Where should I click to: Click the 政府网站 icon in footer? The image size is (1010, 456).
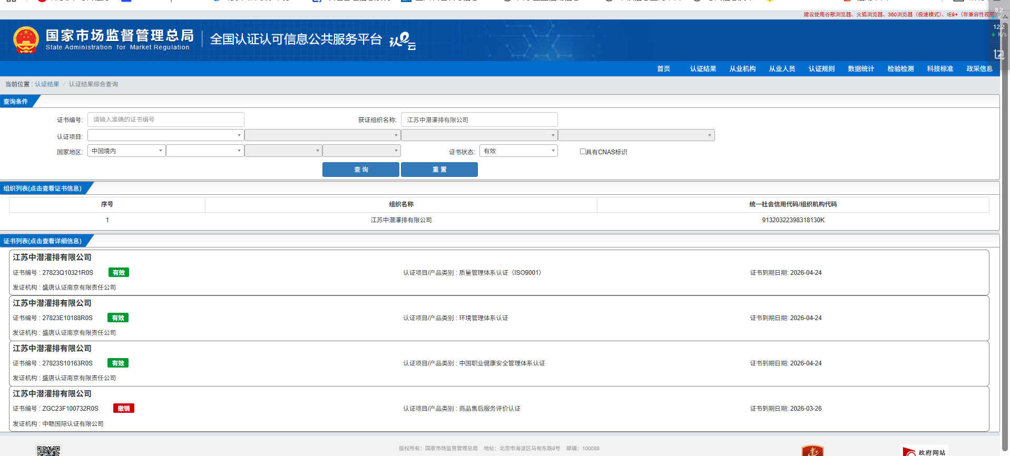925,452
